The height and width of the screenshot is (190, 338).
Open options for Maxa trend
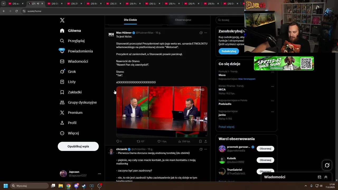click(273, 72)
